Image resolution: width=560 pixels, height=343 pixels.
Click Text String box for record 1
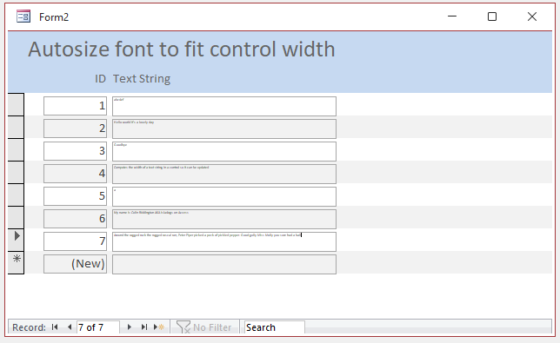[224, 106]
